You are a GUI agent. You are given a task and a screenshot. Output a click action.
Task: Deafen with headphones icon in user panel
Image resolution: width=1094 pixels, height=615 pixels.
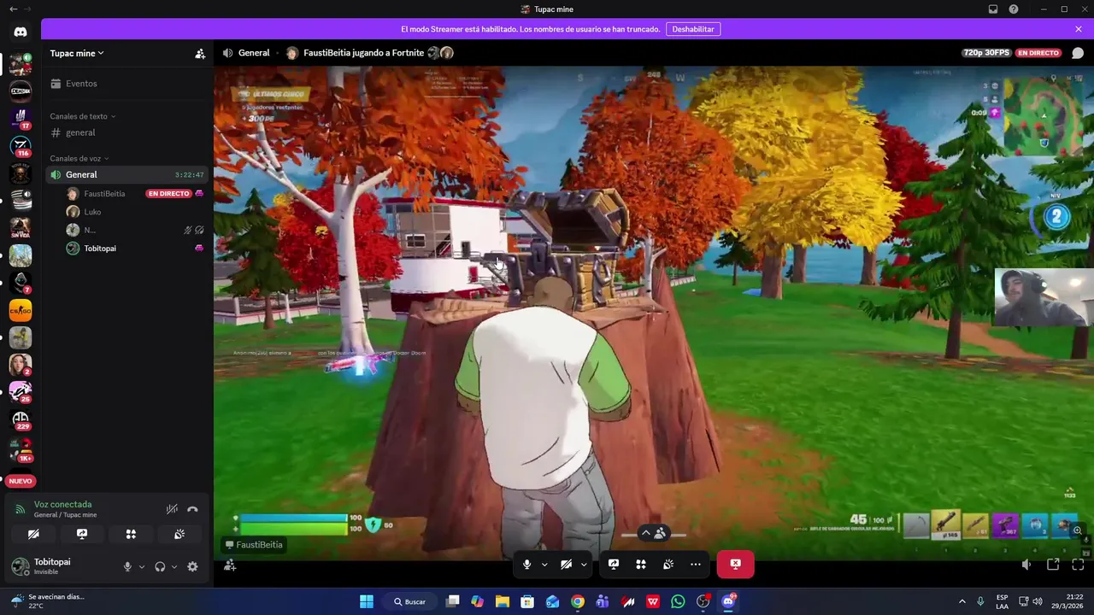[160, 566]
